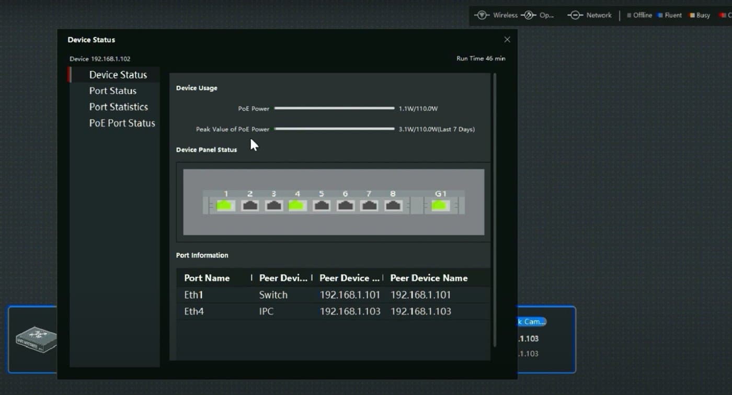The width and height of the screenshot is (732, 395).
Task: Select port 8 on the device panel
Action: point(393,205)
